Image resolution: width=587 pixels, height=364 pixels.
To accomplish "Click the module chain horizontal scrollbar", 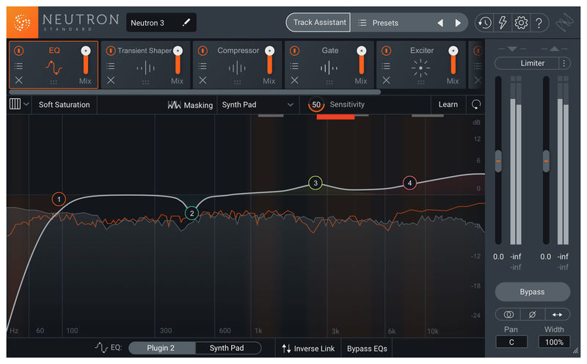I will 194,92.
